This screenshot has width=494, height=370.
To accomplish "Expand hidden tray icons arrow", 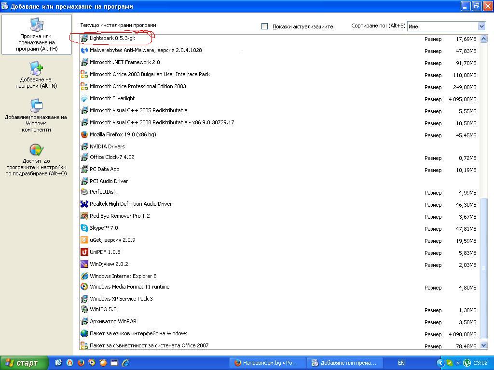I will point(440,363).
